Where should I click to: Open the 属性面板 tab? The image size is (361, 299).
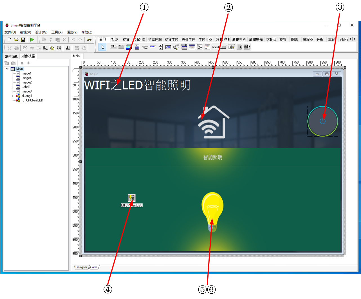(x=11, y=57)
